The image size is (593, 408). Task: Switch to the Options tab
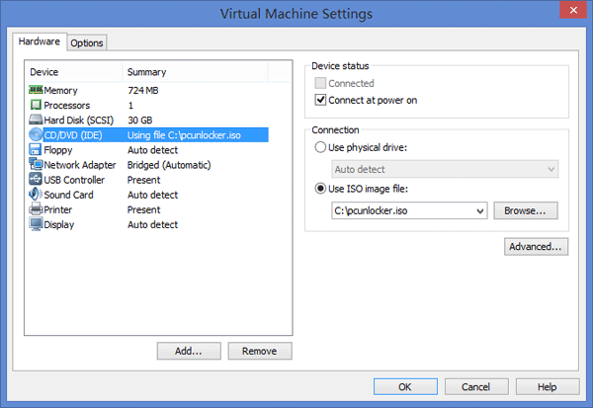(87, 42)
